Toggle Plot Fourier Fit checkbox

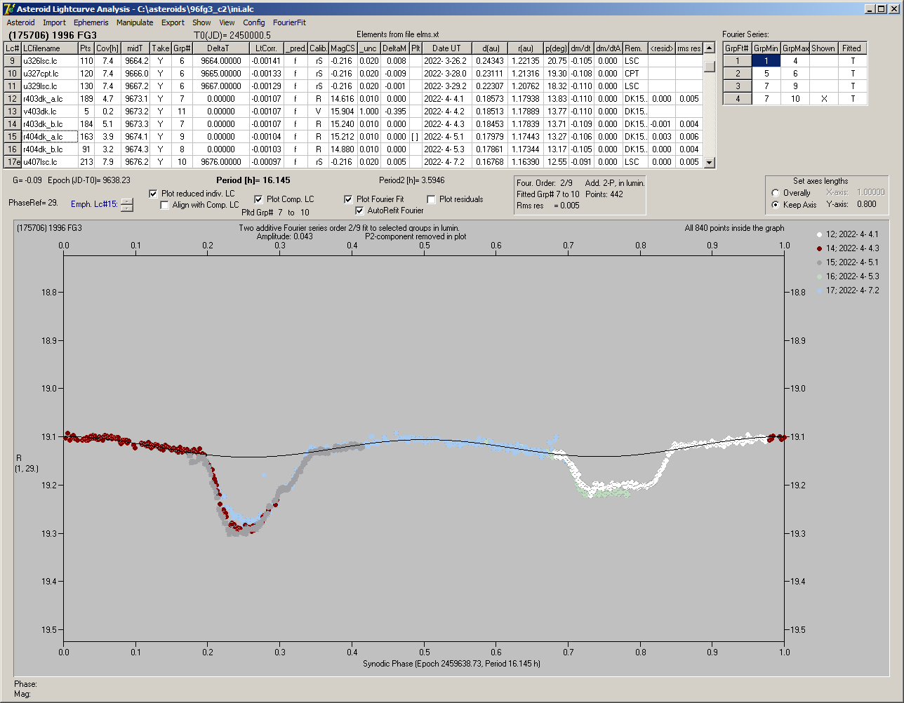coord(348,199)
